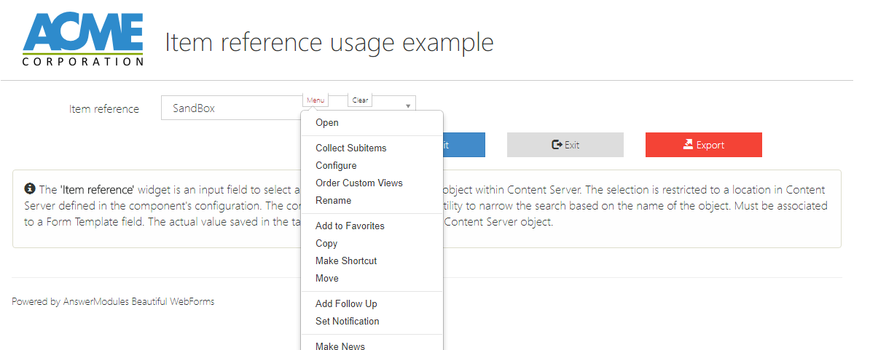
Task: Select Make News in the menu
Action: (340, 346)
